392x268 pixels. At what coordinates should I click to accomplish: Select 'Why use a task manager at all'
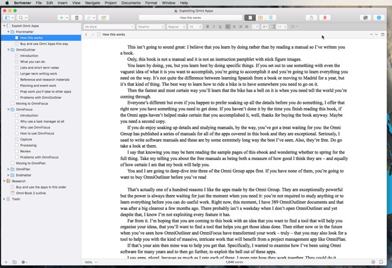coord(42,122)
